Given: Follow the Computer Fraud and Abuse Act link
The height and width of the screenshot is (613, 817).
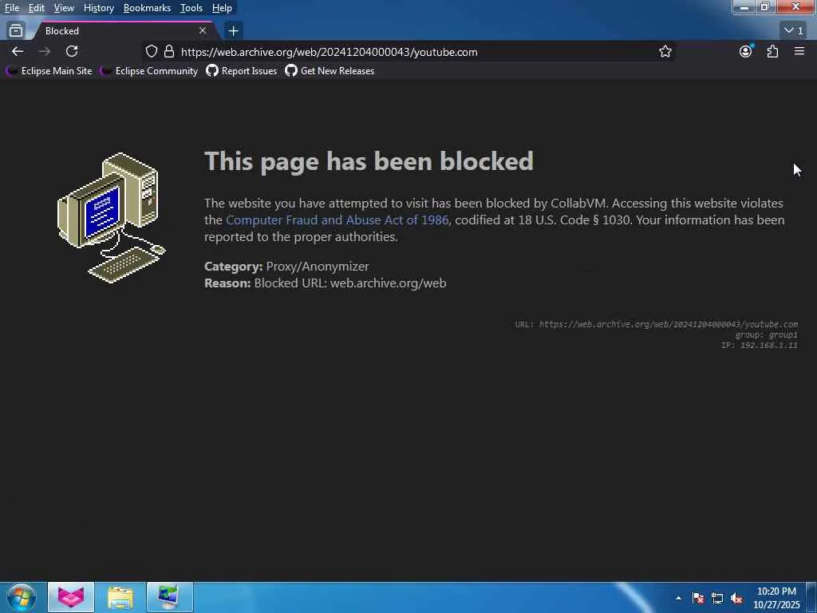Looking at the screenshot, I should [337, 220].
